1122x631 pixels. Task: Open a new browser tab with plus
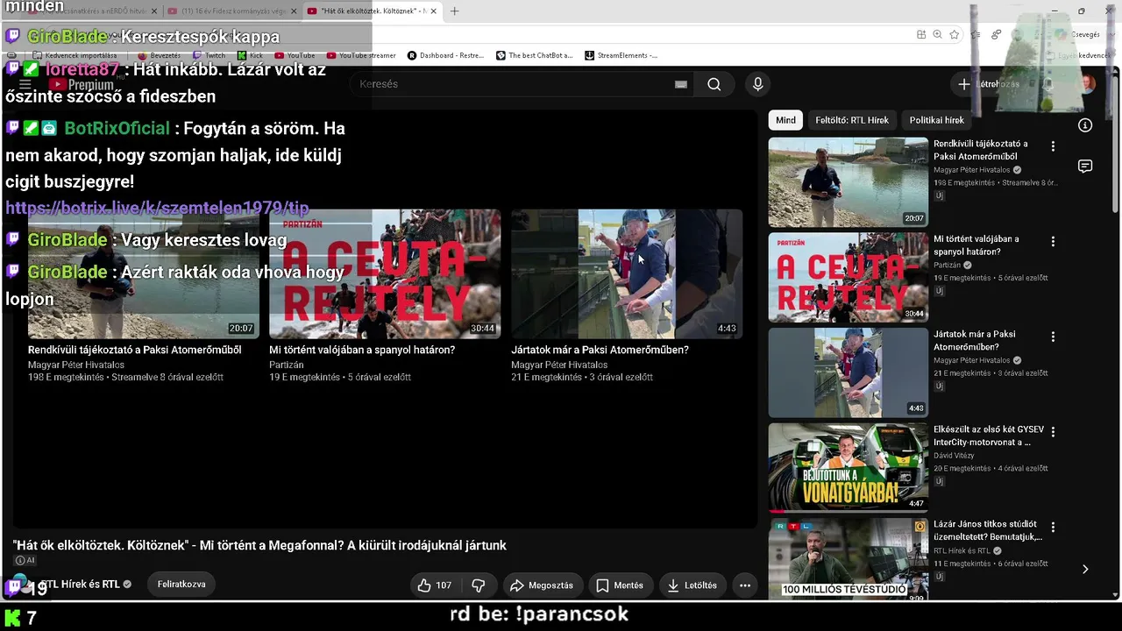click(454, 11)
